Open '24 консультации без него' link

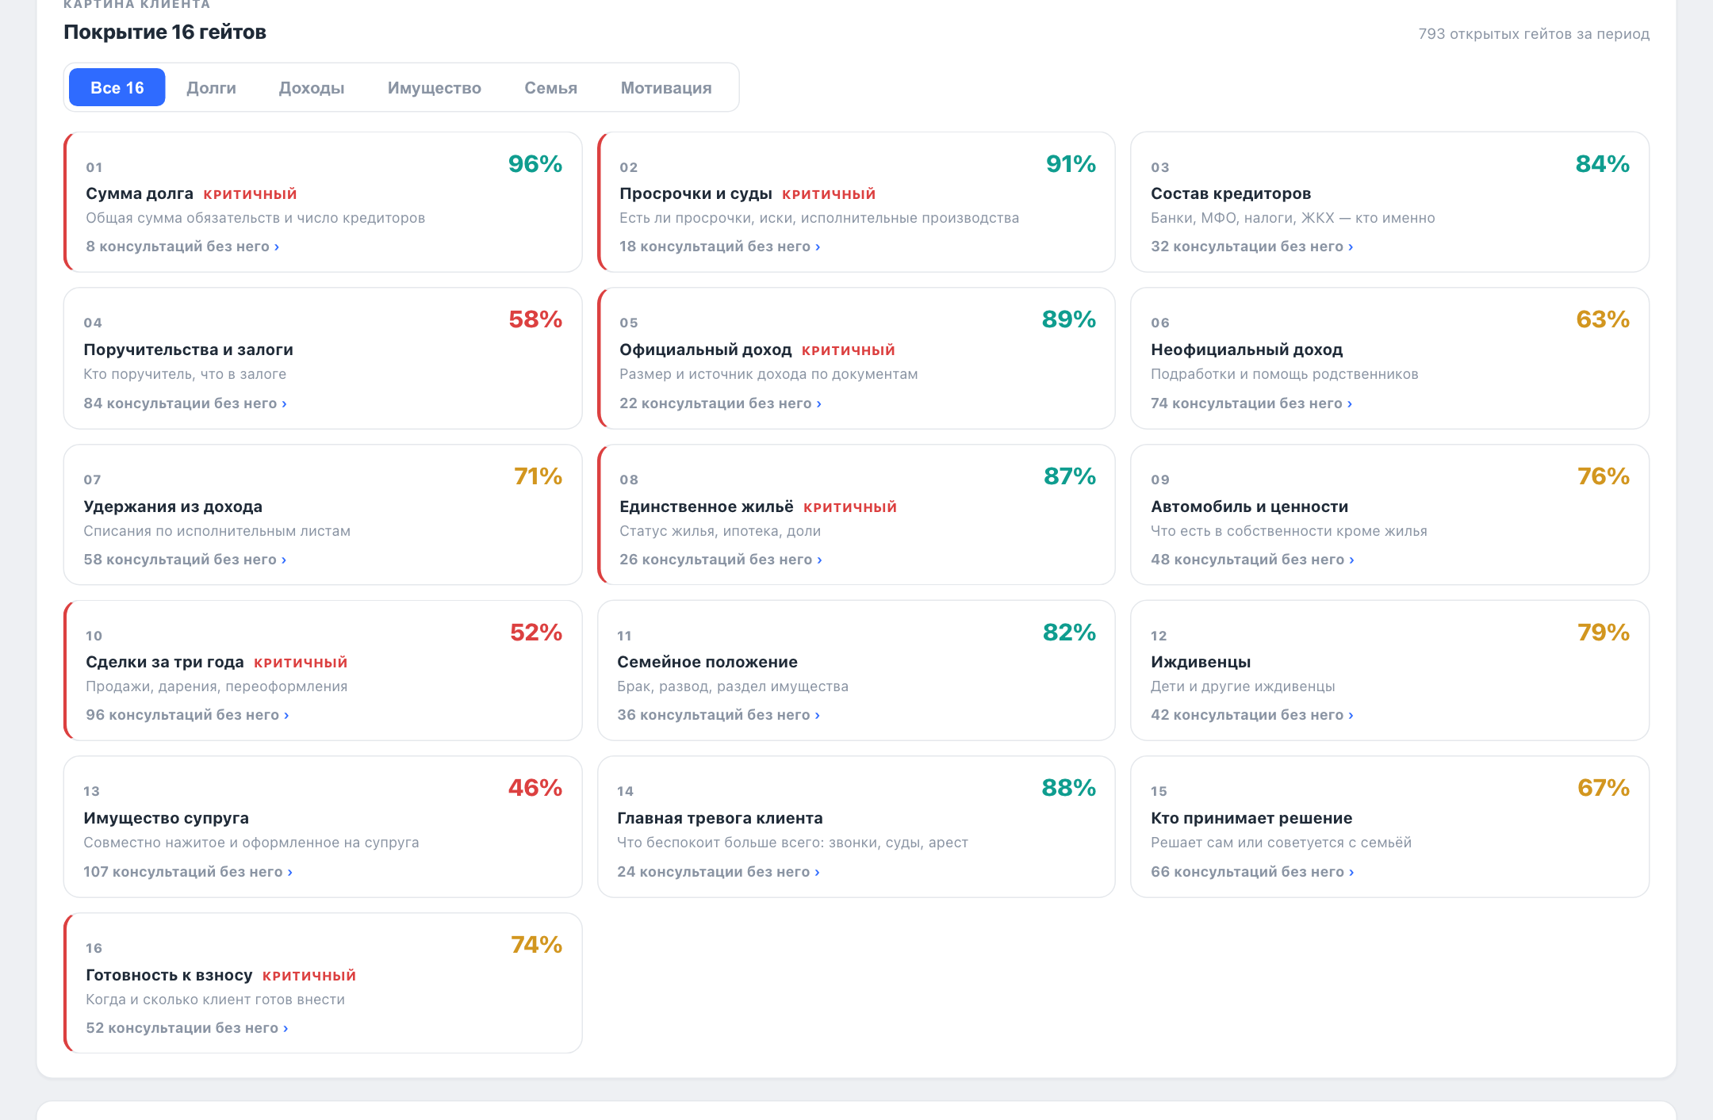click(x=719, y=872)
